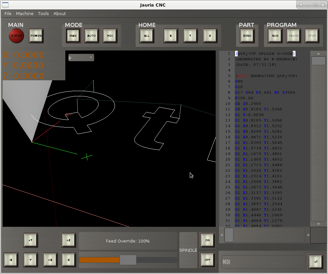
Task: Click the G-code horizontal scrollbar thumb
Action: 229,235
